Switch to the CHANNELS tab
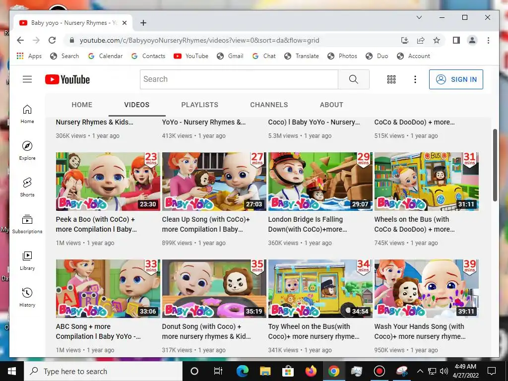 (x=269, y=105)
